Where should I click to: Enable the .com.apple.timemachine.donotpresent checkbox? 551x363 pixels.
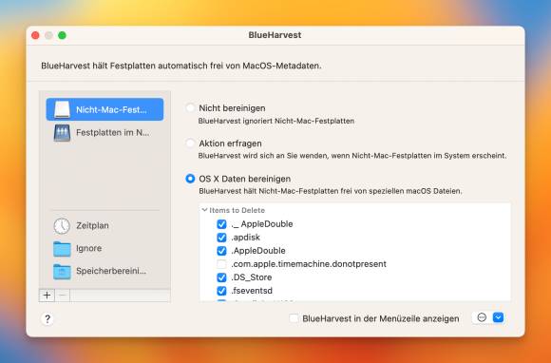click(x=221, y=264)
